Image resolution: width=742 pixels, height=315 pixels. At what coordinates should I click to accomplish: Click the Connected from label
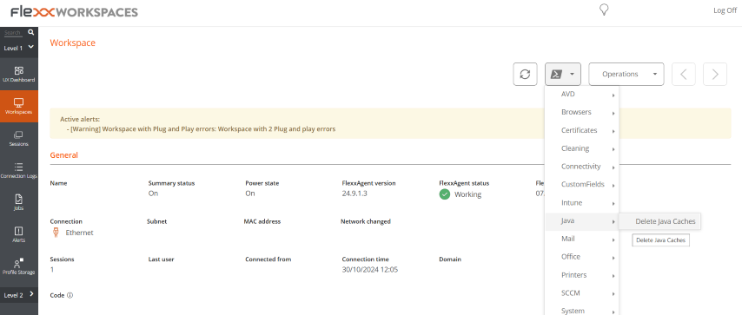(x=268, y=259)
